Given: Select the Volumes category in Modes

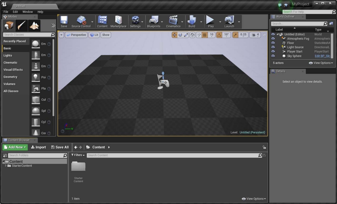Looking at the screenshot, I should tap(10, 84).
